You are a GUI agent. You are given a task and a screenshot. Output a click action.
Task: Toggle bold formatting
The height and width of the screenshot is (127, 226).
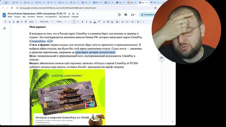(x=82, y=22)
